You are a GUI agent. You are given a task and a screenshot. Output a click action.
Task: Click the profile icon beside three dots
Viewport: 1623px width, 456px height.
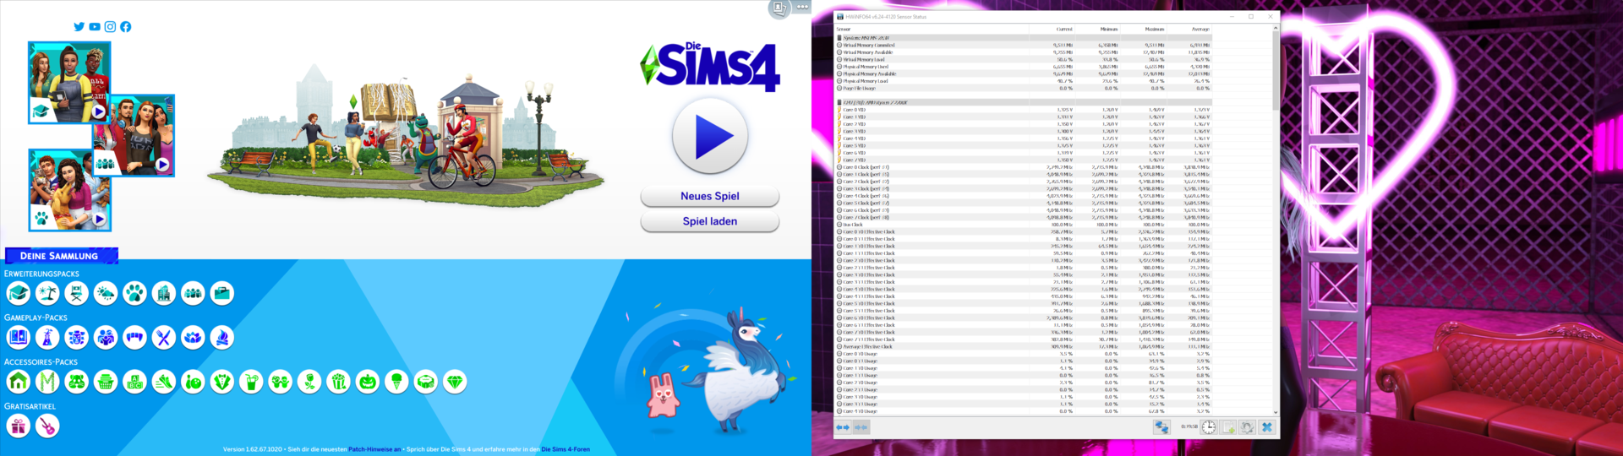tap(779, 8)
